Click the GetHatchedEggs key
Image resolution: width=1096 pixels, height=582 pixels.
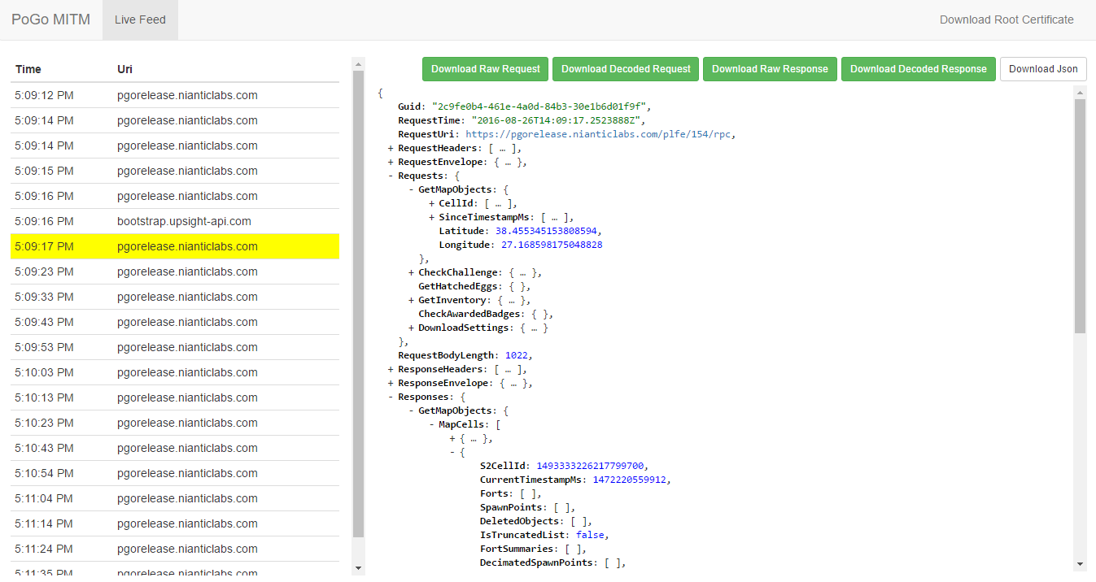point(456,286)
